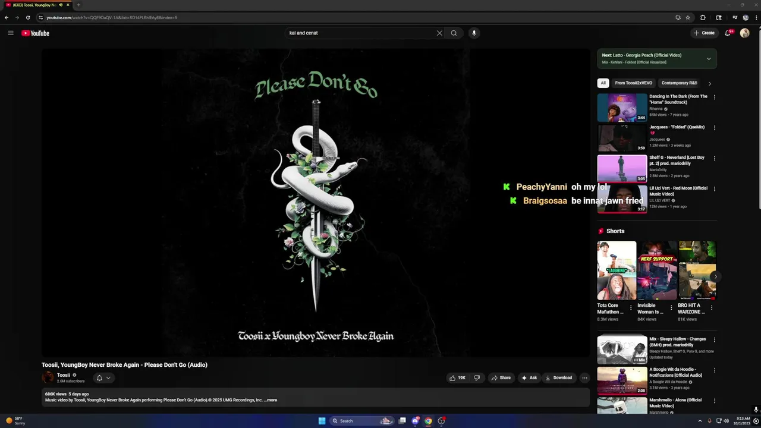The image size is (761, 428).
Task: Show next Shorts with arrow
Action: (x=715, y=276)
